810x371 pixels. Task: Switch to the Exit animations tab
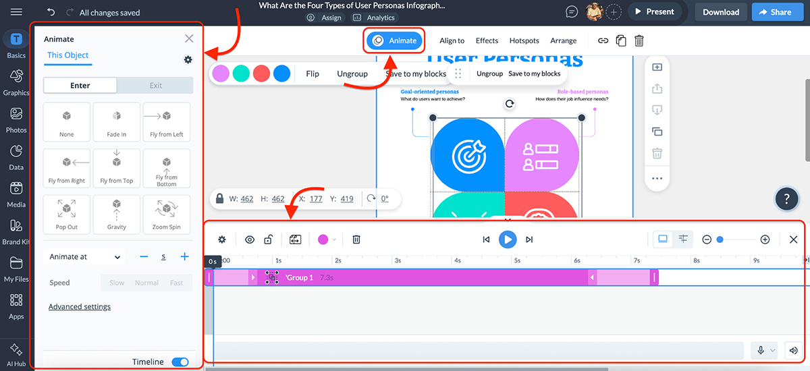[155, 86]
